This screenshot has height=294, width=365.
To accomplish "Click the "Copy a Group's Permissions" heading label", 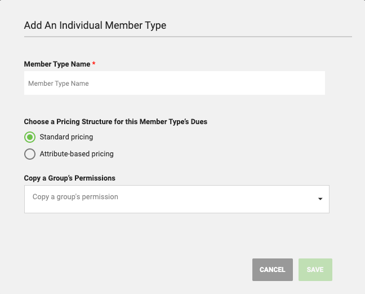I will 70,178.
